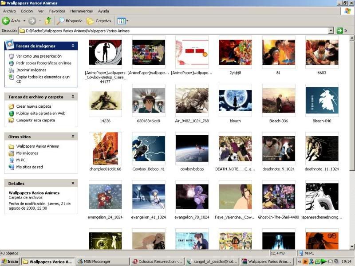This screenshot has height=266, width=355.
Task: Expand the address bar dropdown
Action: [331, 31]
